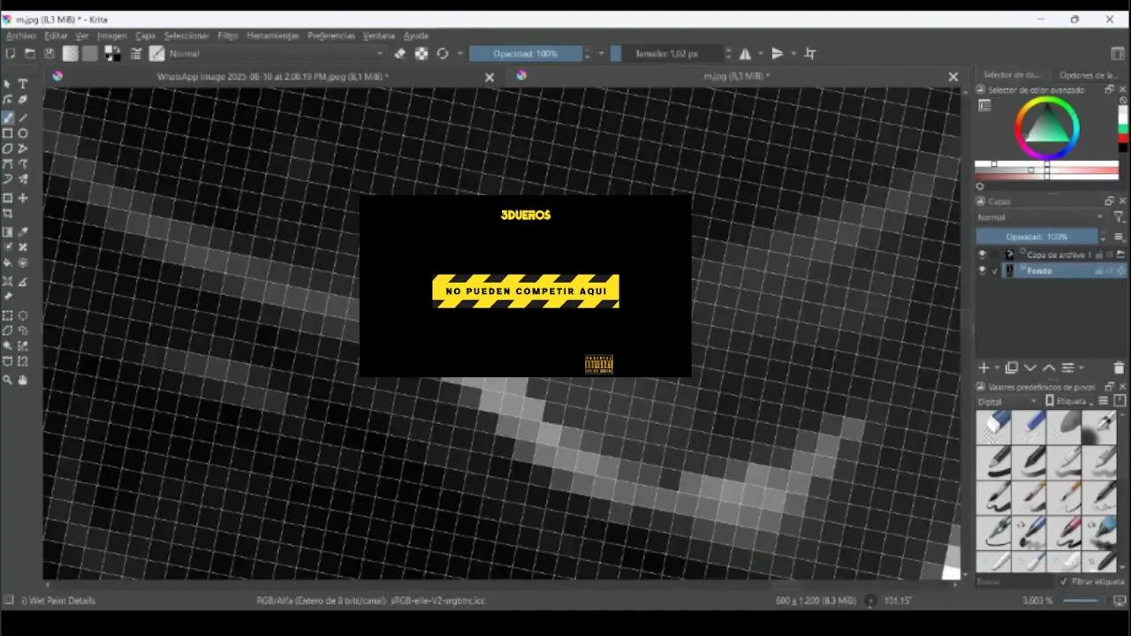Hide the Fondo layer
This screenshot has width=1131, height=636.
(982, 271)
